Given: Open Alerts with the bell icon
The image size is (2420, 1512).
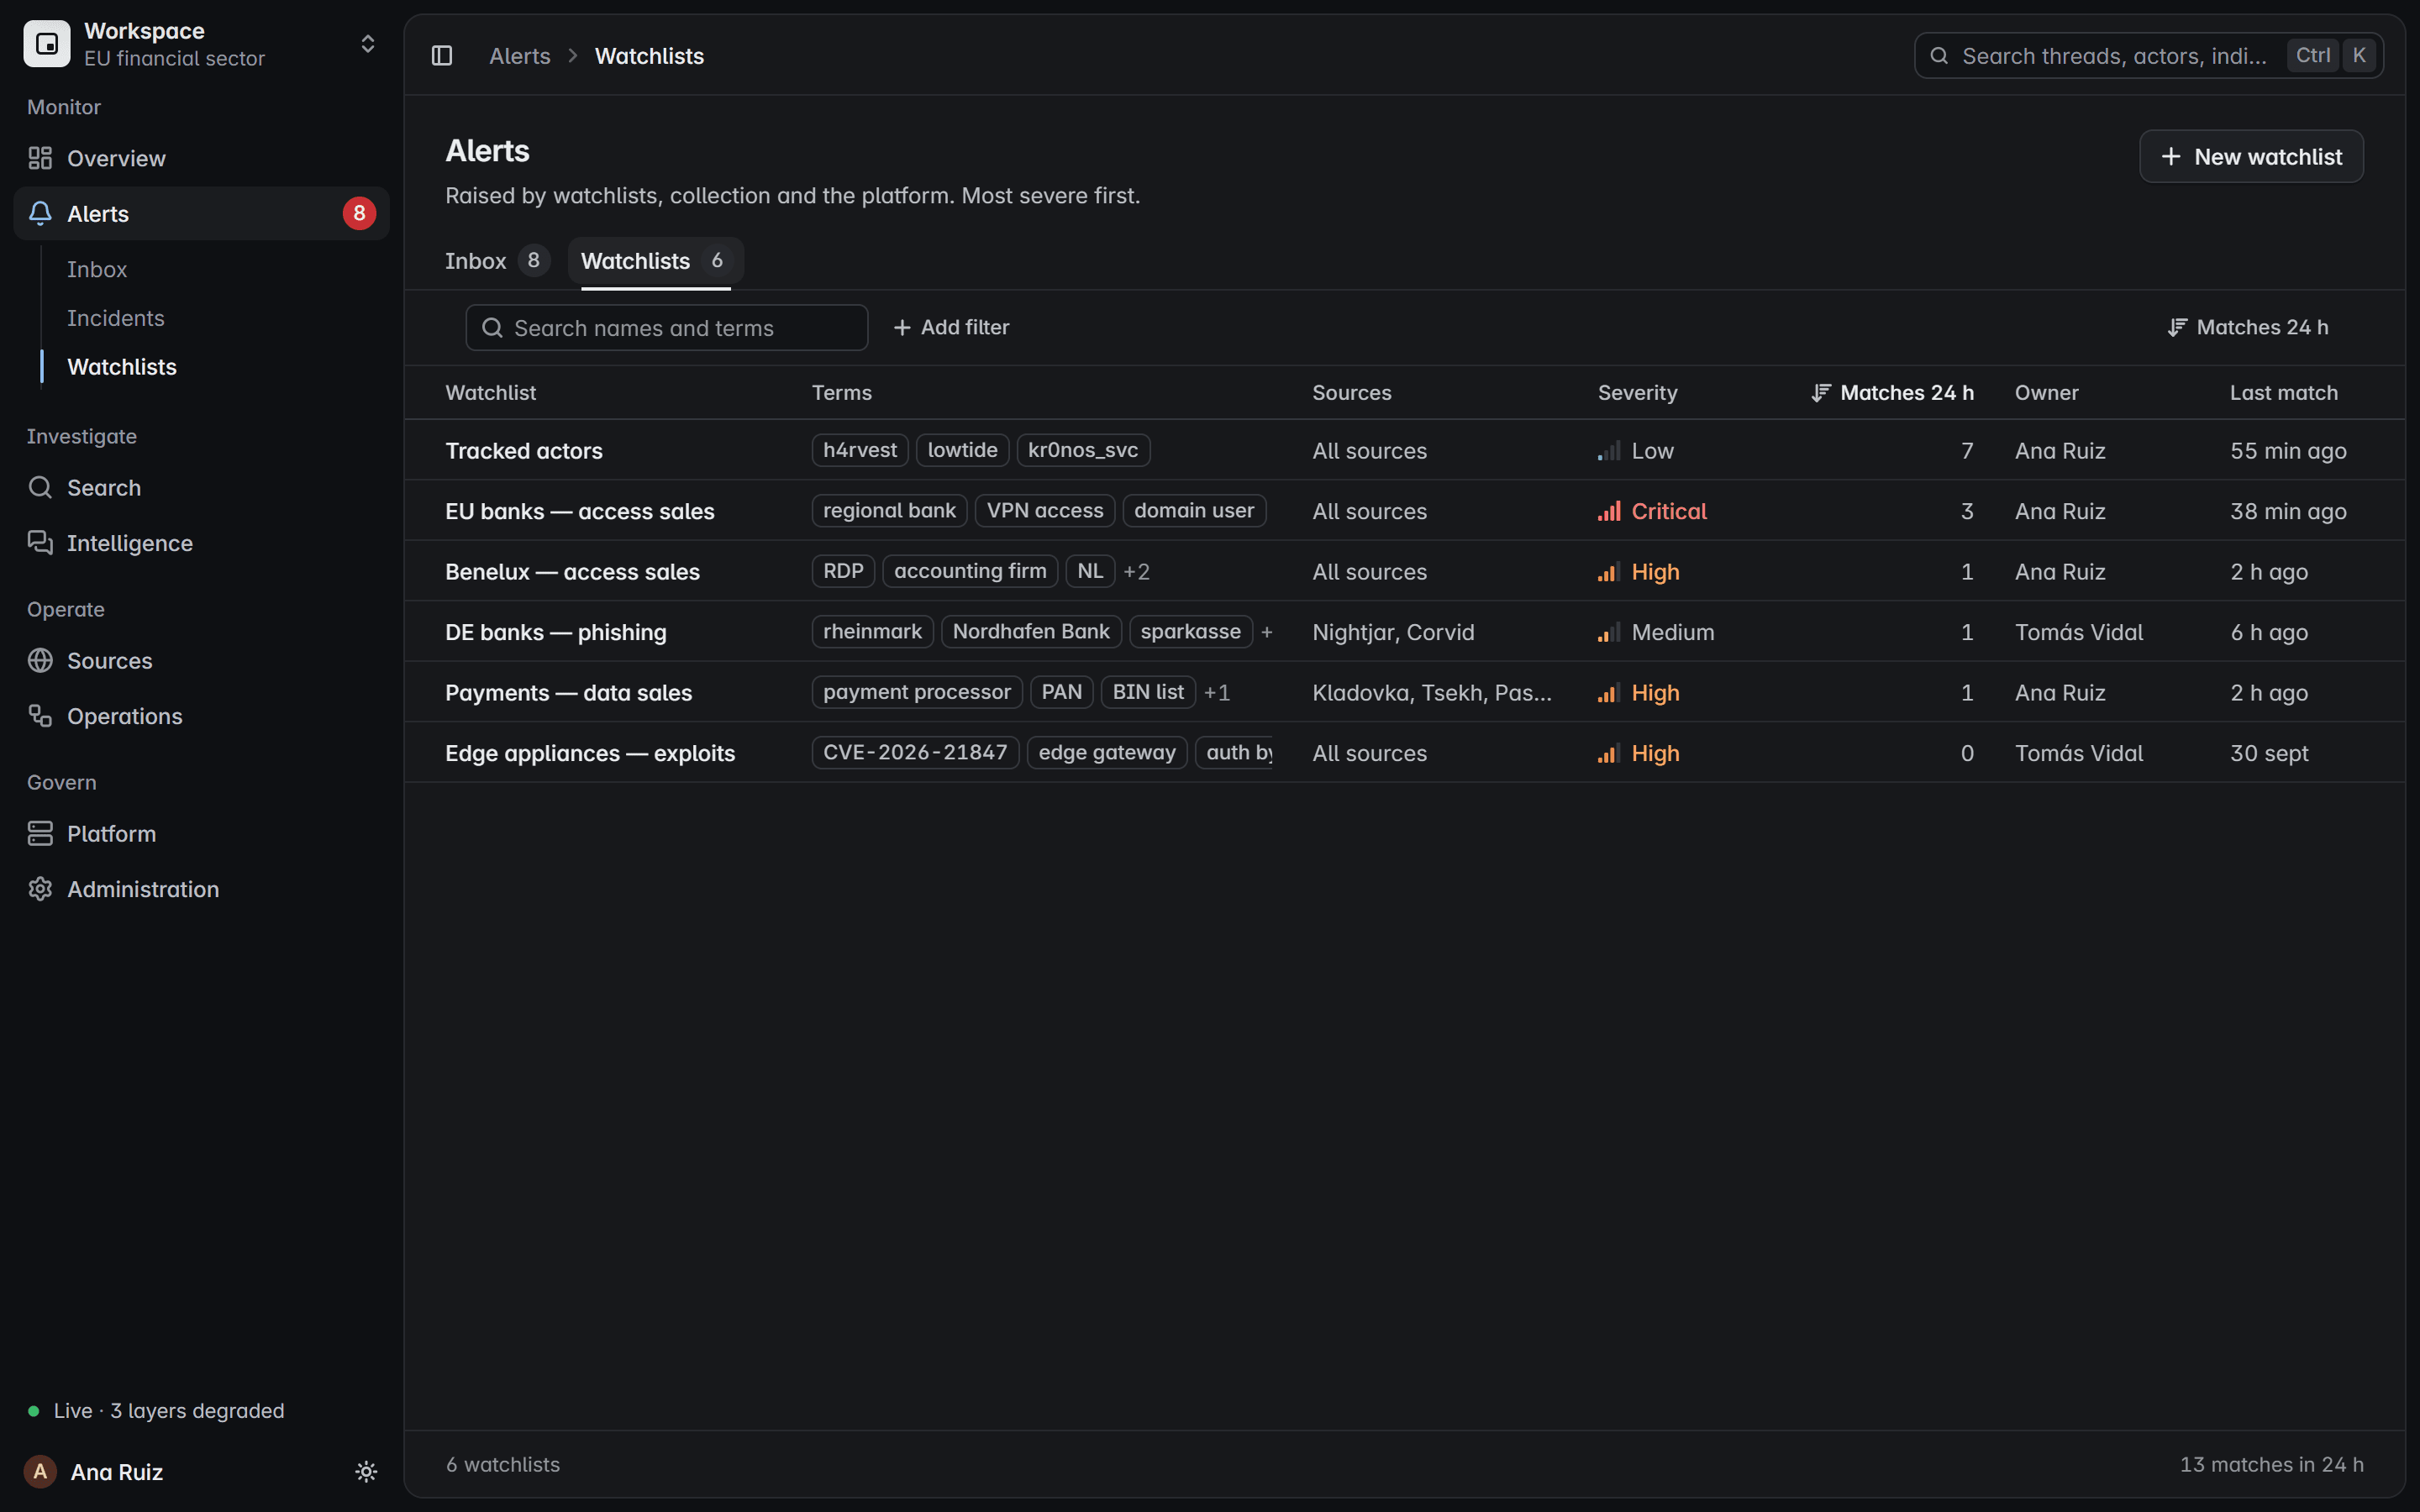Looking at the screenshot, I should [201, 213].
